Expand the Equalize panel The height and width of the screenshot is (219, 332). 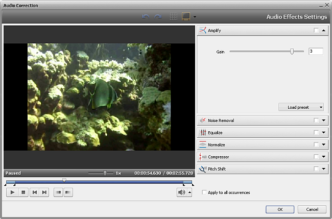[x=323, y=133]
